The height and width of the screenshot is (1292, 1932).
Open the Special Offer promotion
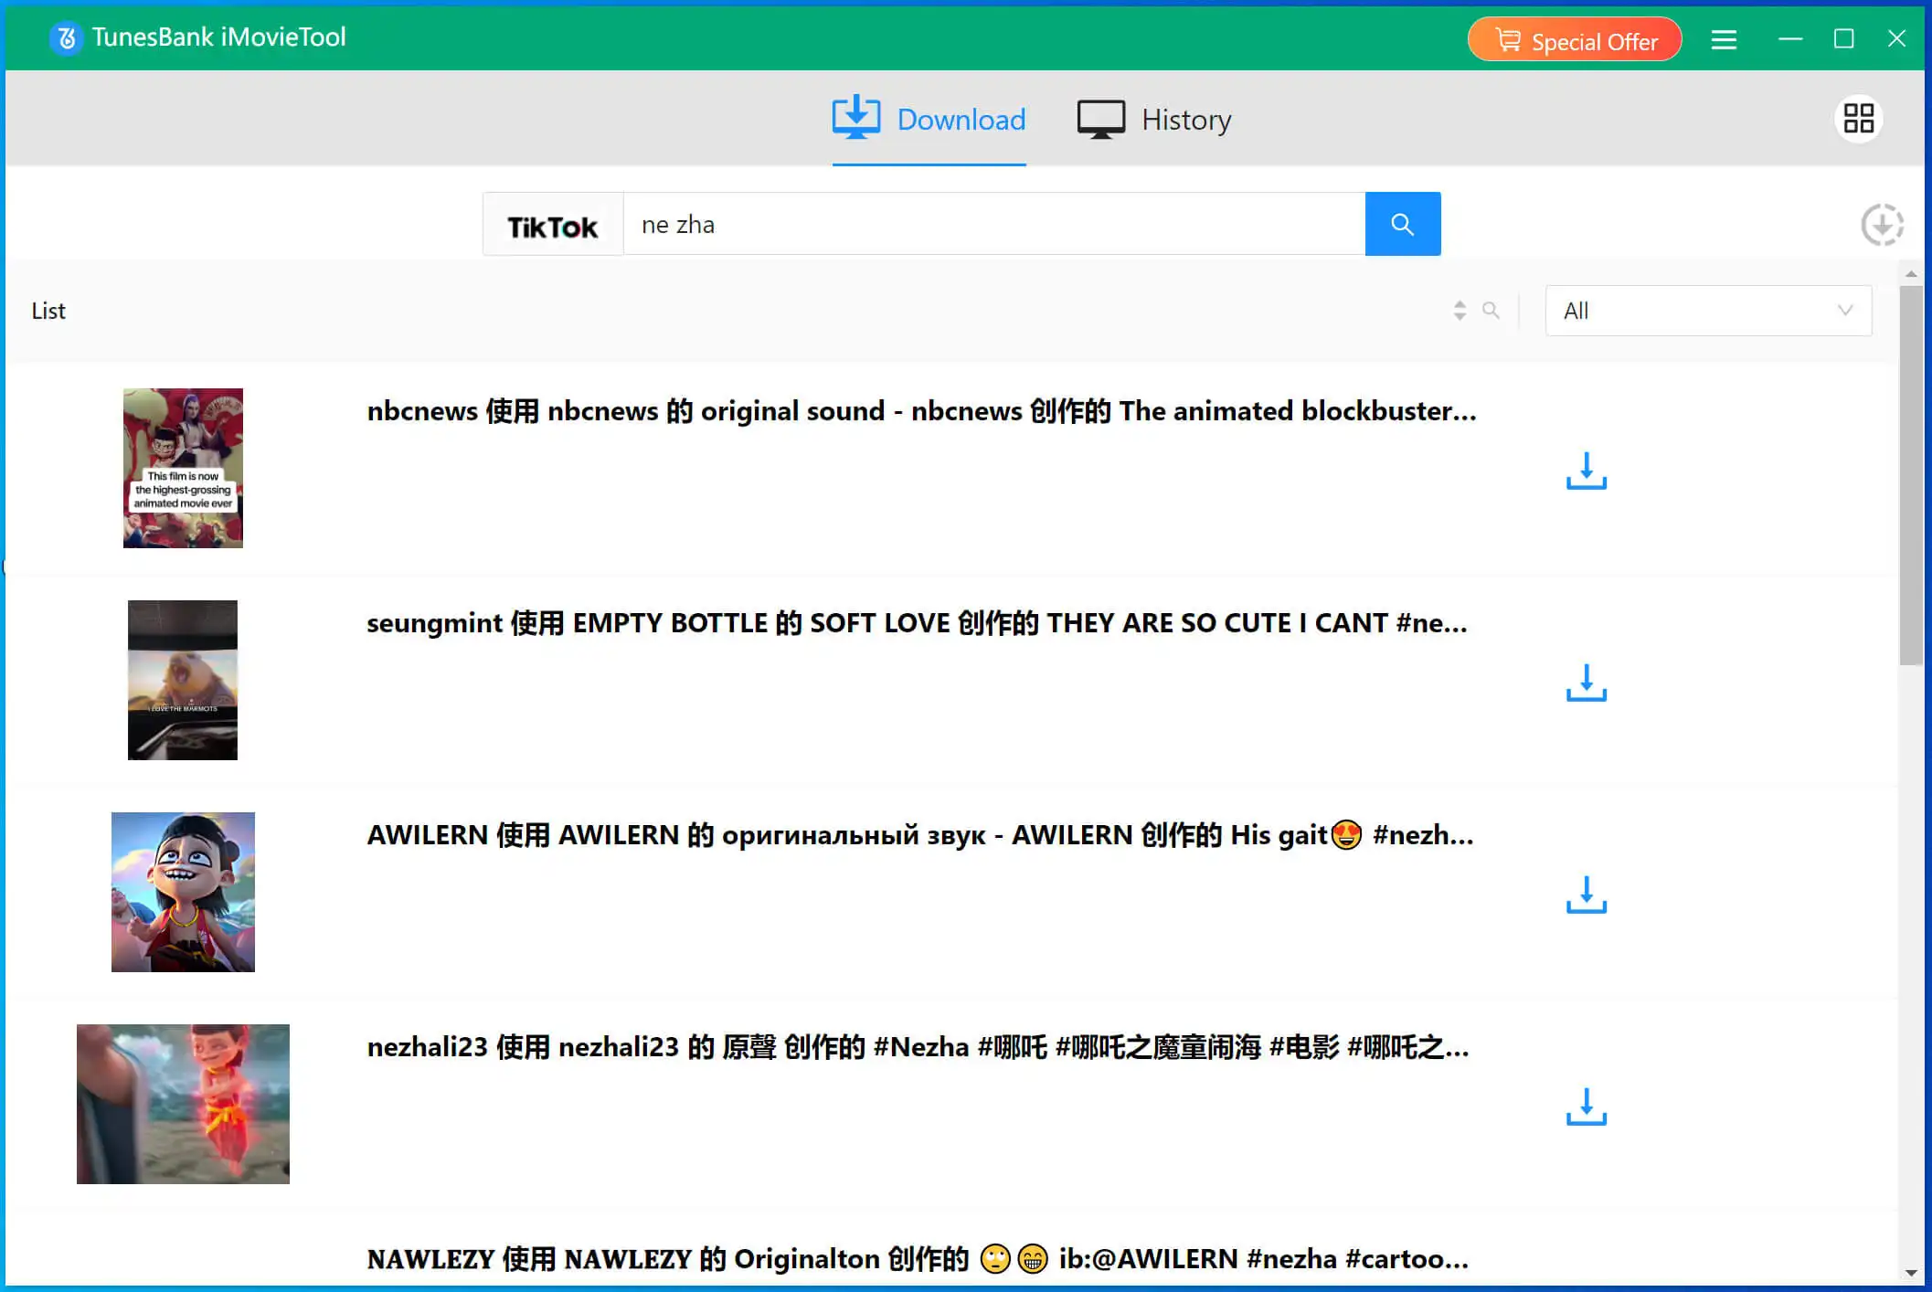click(x=1574, y=40)
